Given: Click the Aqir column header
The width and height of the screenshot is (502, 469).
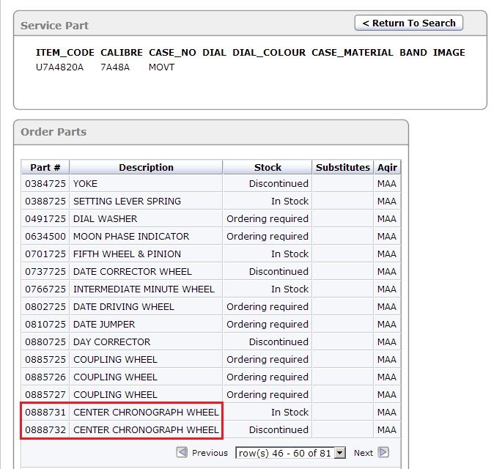Looking at the screenshot, I should click(x=386, y=167).
